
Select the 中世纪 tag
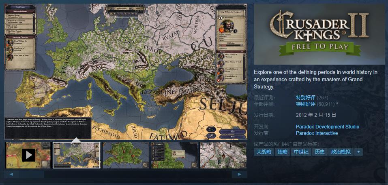(301, 152)
